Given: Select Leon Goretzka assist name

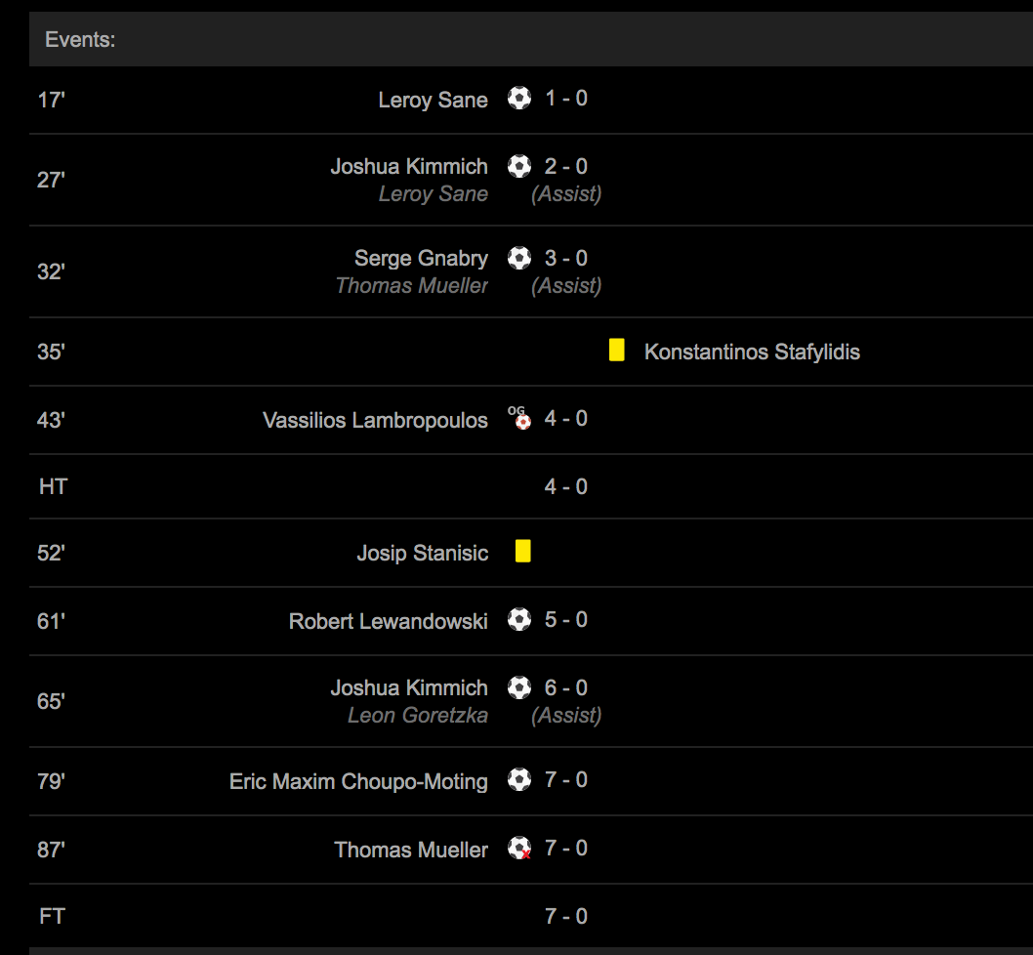Looking at the screenshot, I should [417, 716].
